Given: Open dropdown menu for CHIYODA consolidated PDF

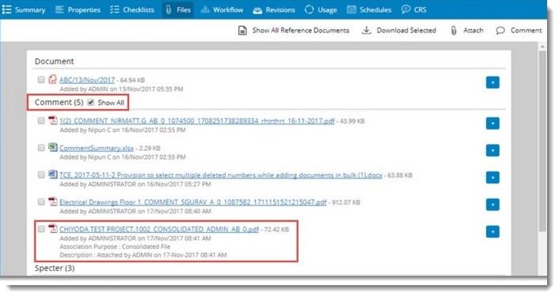Looking at the screenshot, I should pyautogui.click(x=492, y=231).
